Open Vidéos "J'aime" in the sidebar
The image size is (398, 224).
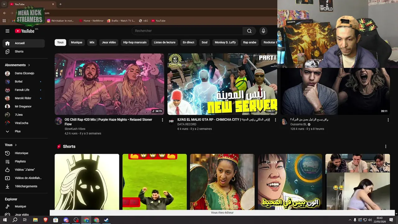click(x=24, y=170)
